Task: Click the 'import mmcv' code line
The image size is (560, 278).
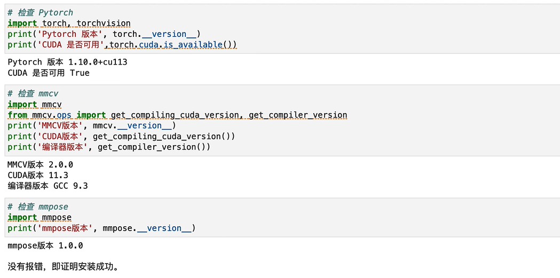Action: point(35,105)
